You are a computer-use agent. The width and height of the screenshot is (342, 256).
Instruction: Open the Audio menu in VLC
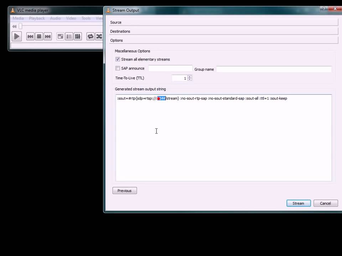tap(56, 18)
